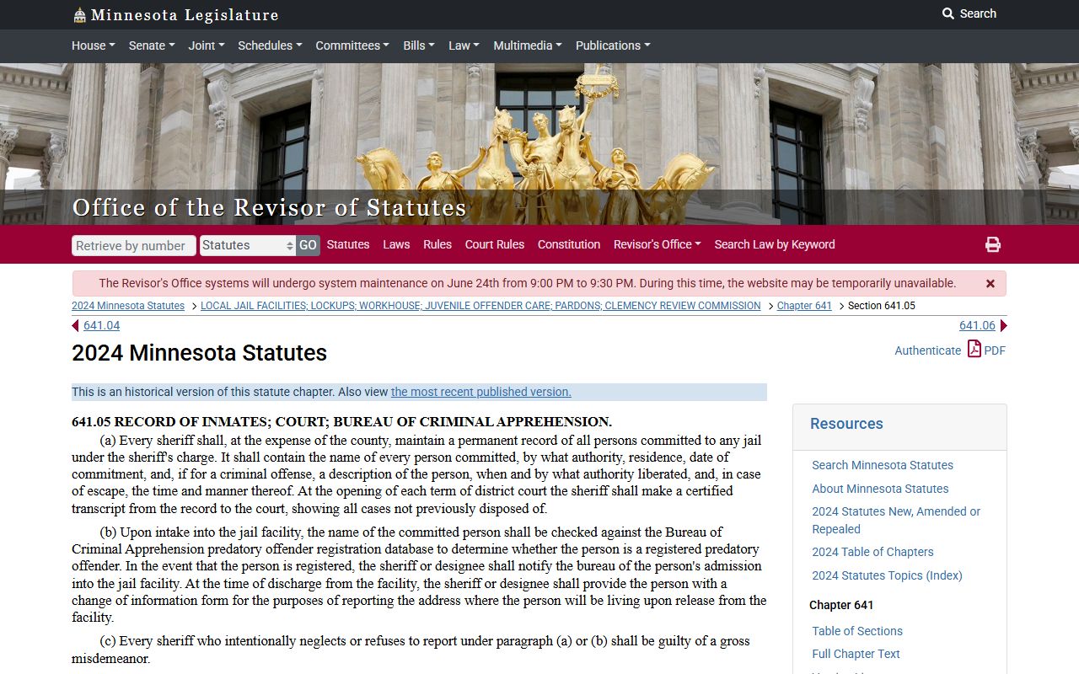
Task: Open the House dropdown menu
Action: (94, 45)
